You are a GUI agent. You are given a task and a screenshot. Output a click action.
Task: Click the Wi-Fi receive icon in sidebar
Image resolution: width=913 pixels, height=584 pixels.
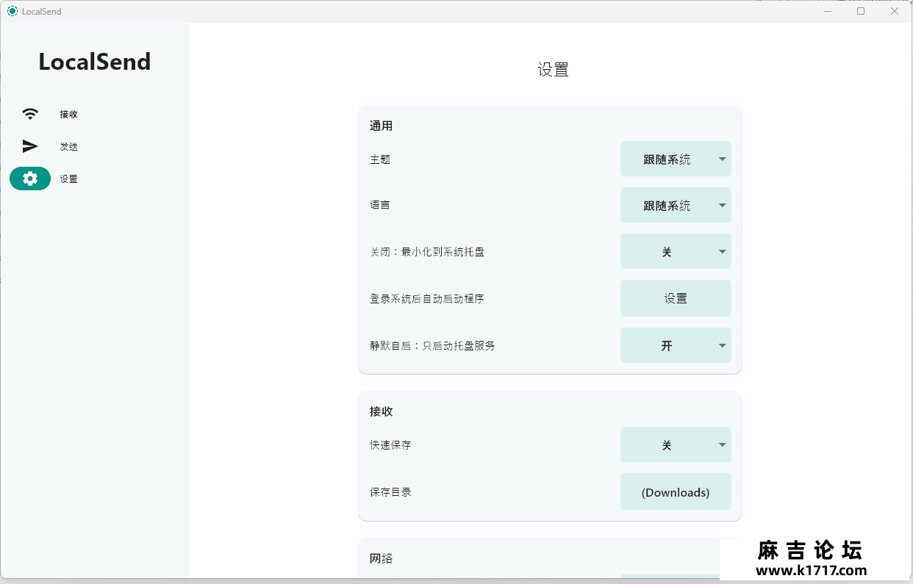click(x=30, y=114)
